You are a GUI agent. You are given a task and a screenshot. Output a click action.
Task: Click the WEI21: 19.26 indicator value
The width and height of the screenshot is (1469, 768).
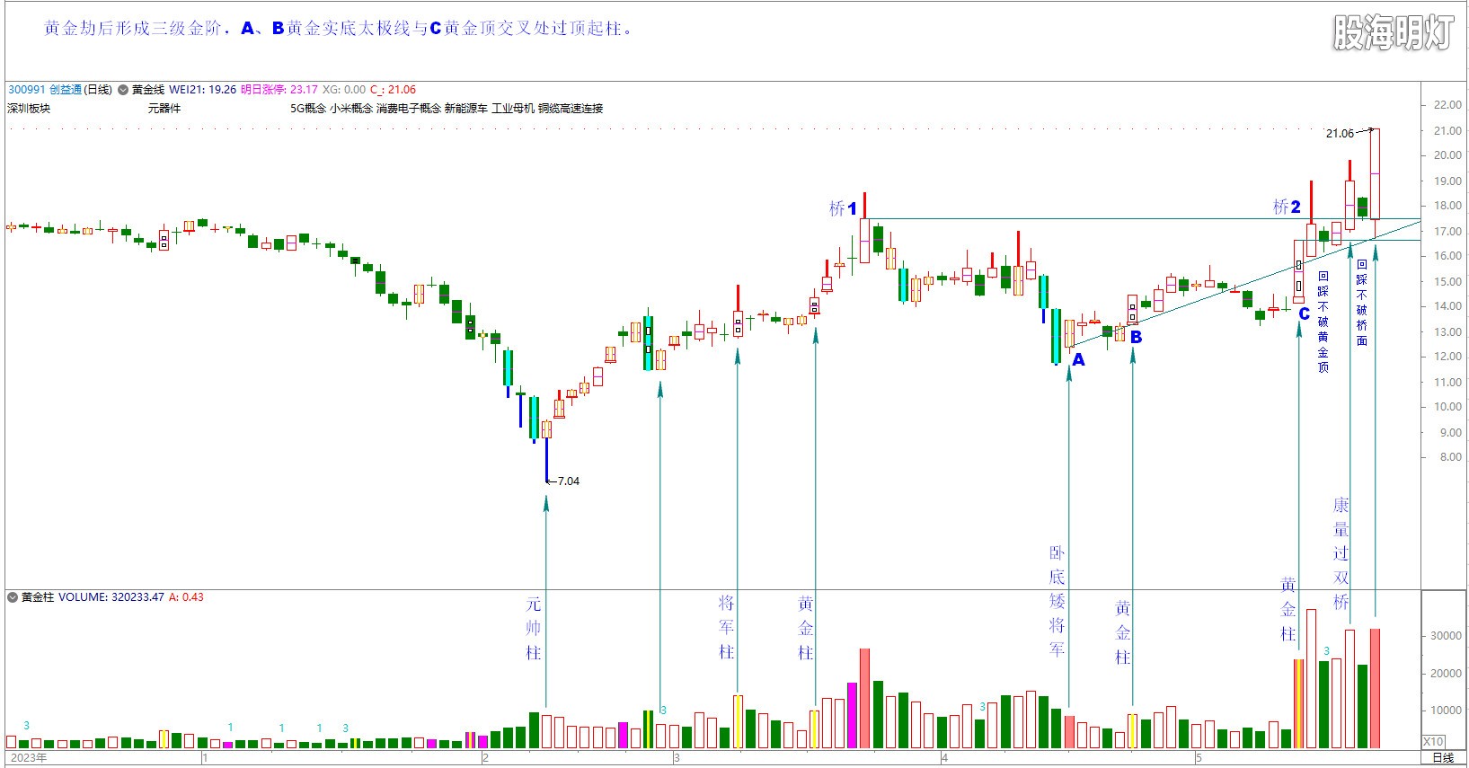pyautogui.click(x=203, y=90)
